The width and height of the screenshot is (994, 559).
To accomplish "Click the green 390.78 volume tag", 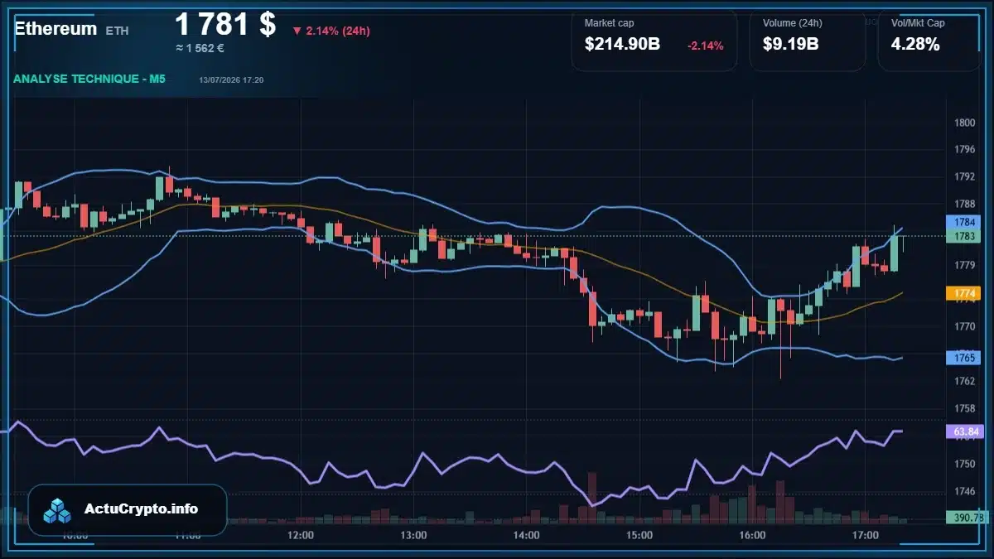I will pyautogui.click(x=966, y=517).
